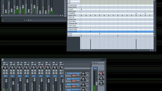This screenshot has width=162, height=91.
Task: Bypass the Reverb effect with BYP button
Action: point(74,75)
